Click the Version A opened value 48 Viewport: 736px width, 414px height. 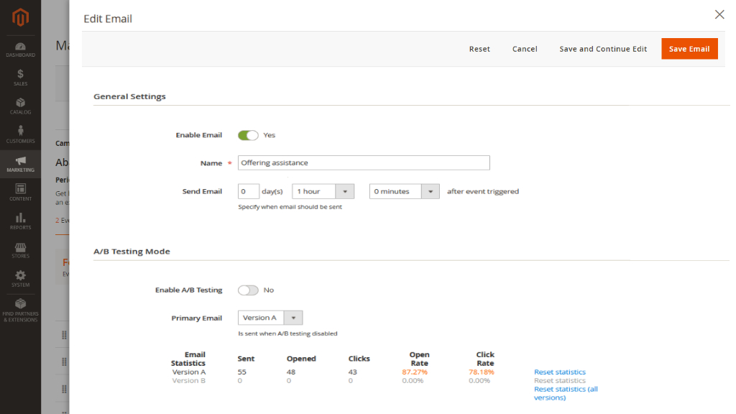tap(291, 372)
